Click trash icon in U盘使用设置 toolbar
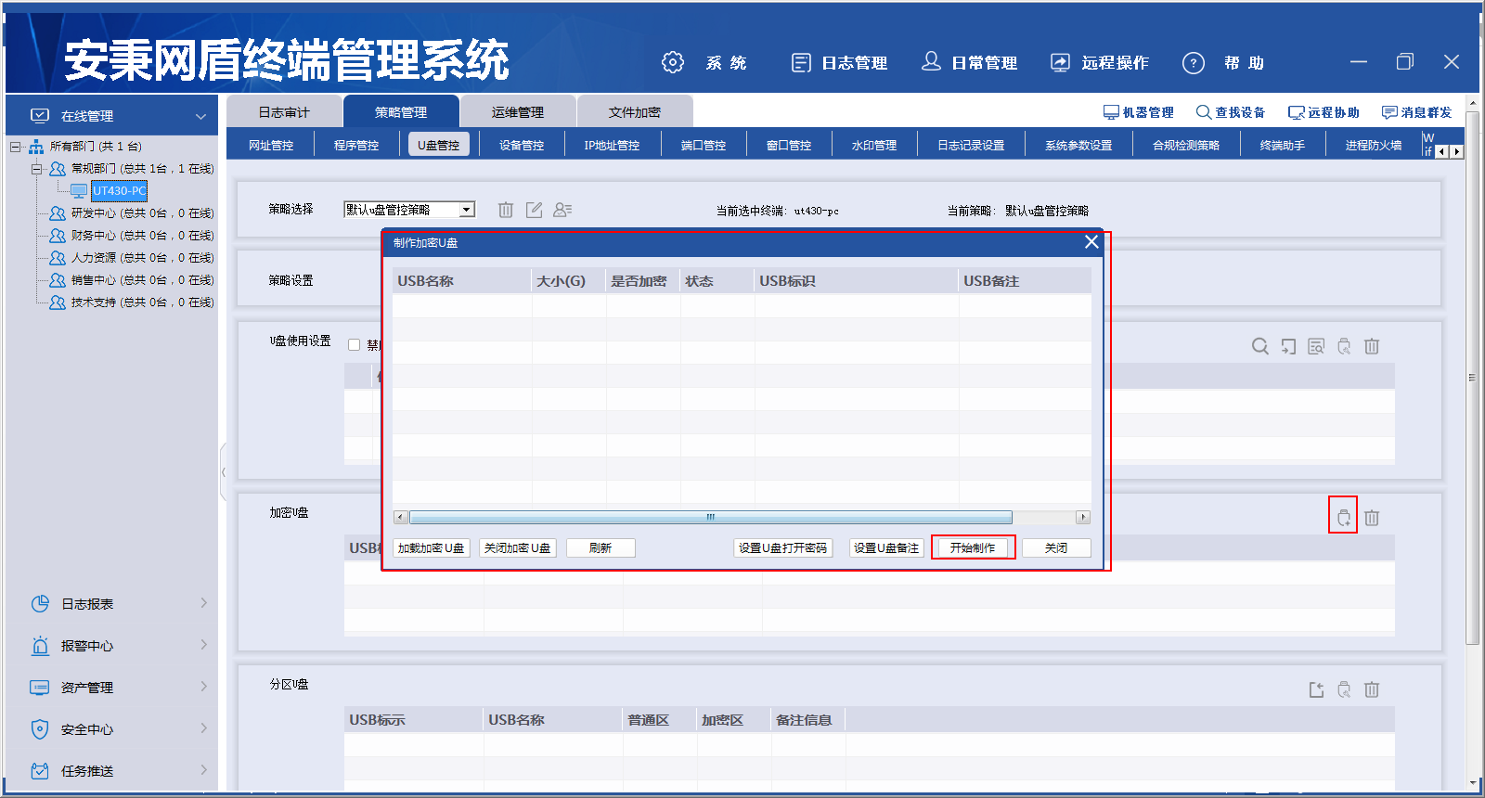Image resolution: width=1485 pixels, height=798 pixels. point(1372,346)
